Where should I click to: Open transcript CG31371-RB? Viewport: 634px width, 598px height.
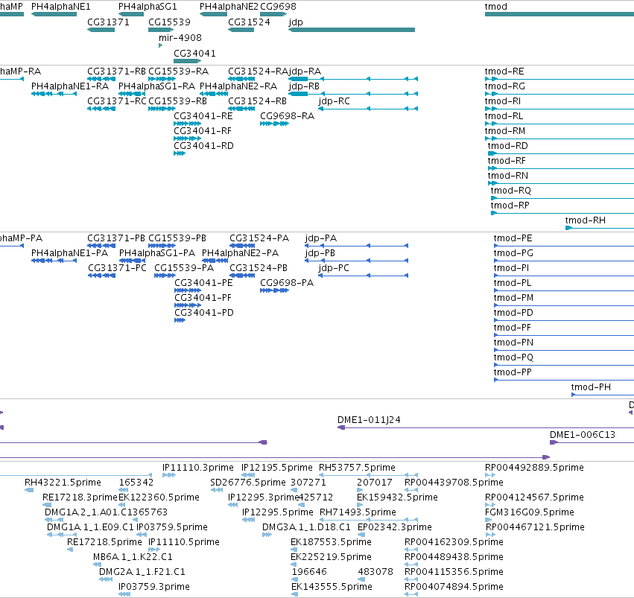click(116, 71)
